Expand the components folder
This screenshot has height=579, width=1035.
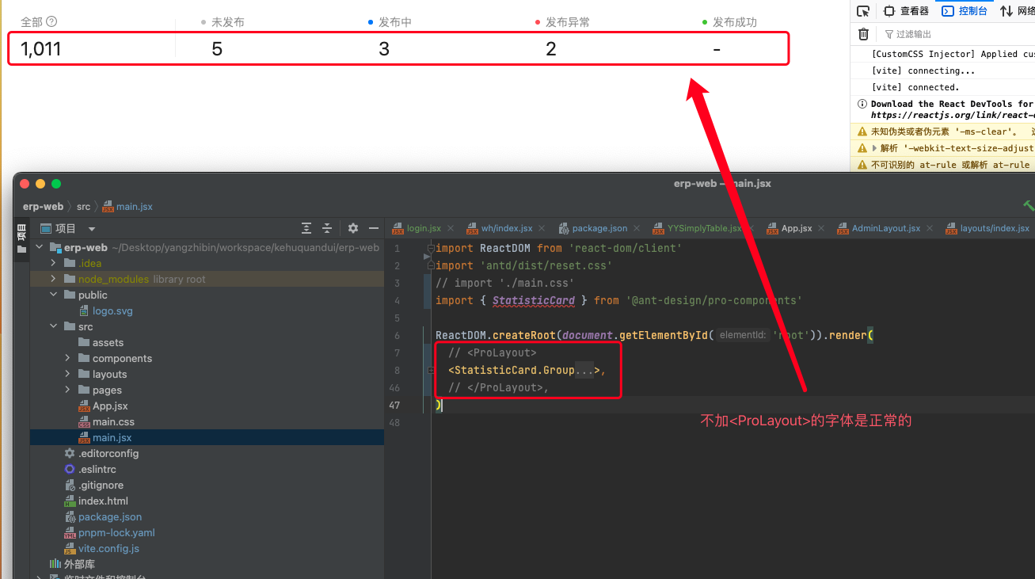[66, 358]
